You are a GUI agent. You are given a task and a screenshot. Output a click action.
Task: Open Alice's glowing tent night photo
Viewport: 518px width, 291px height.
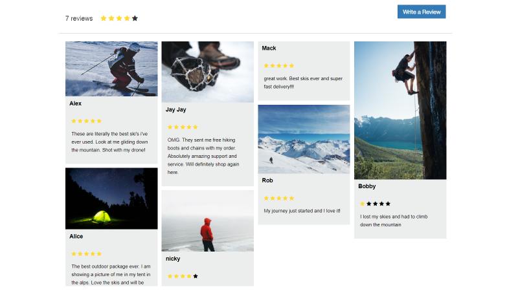(x=111, y=199)
